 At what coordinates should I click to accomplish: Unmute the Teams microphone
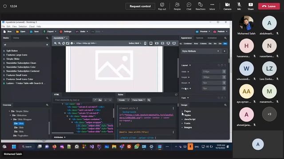pos(239,6)
